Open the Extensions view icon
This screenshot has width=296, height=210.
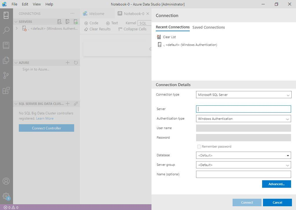pos(6,90)
